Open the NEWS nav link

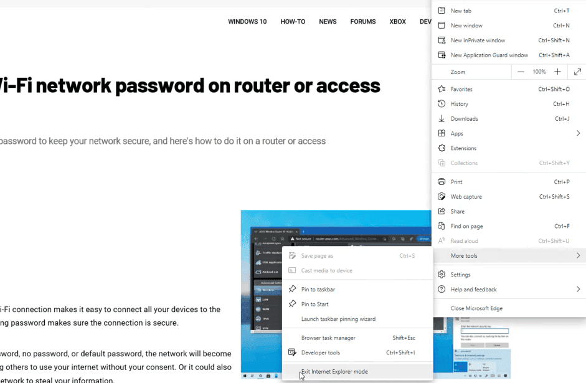click(328, 22)
